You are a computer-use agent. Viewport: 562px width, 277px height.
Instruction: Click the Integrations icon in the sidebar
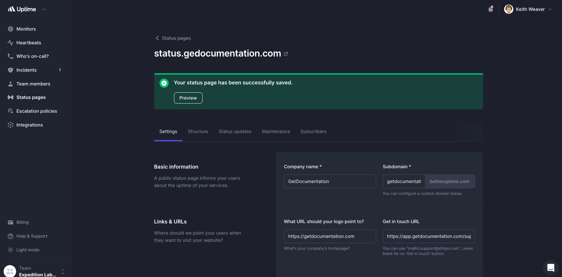click(x=11, y=125)
